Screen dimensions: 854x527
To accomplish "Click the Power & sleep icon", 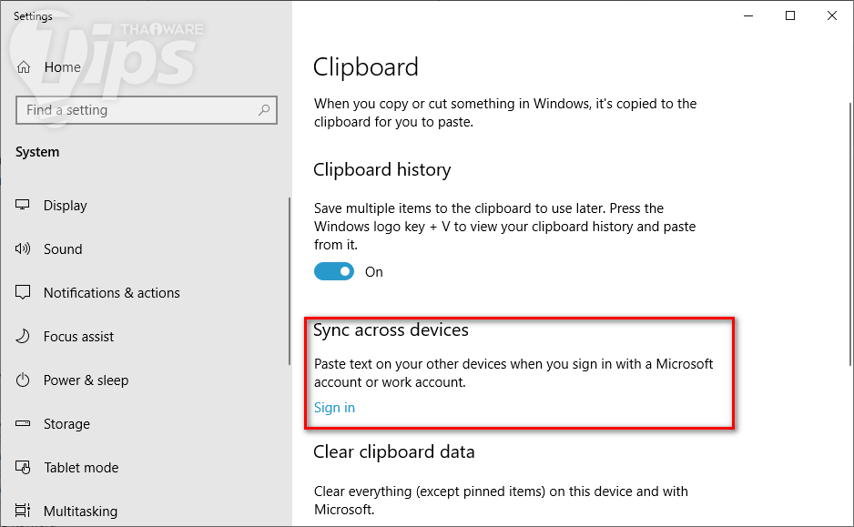I will [x=24, y=380].
